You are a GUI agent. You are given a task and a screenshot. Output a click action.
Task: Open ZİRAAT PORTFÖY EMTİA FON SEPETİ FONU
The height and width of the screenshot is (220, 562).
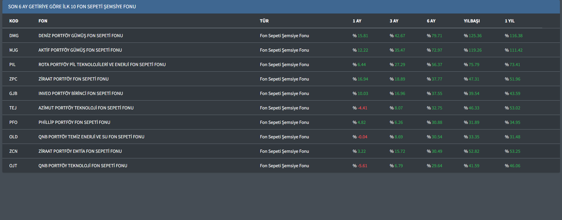click(x=80, y=151)
